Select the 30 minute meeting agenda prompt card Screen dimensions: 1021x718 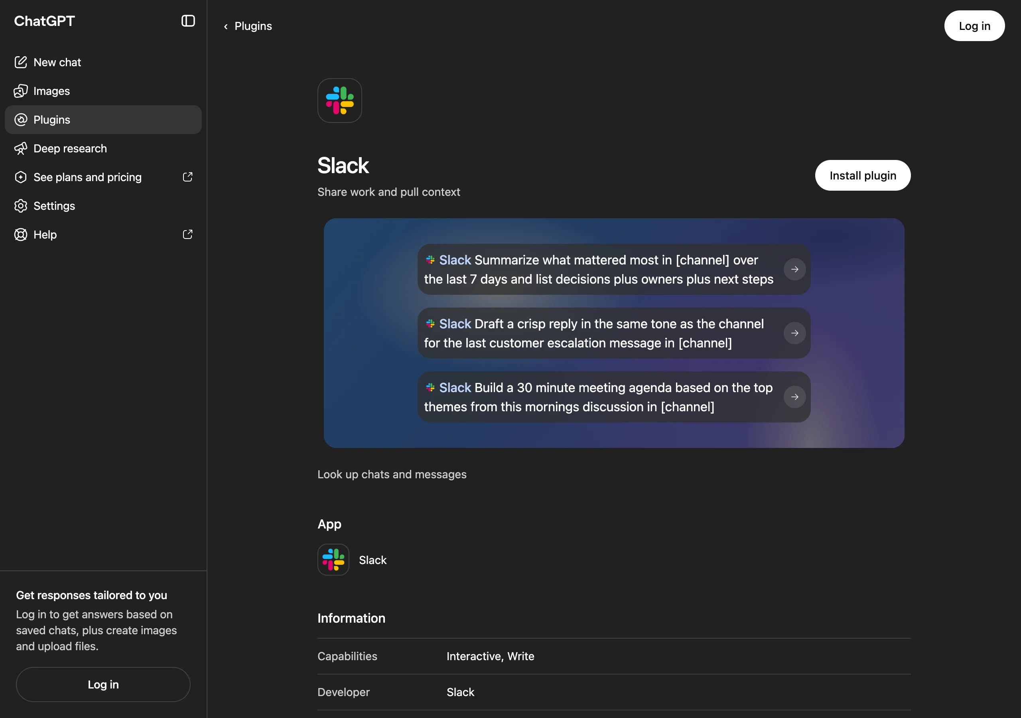pos(614,397)
